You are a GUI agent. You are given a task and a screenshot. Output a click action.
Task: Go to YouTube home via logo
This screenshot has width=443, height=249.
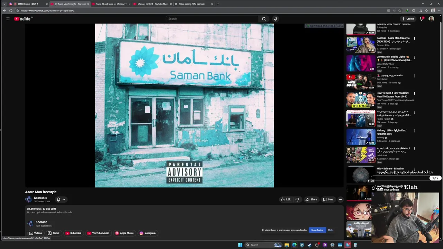tap(22, 19)
